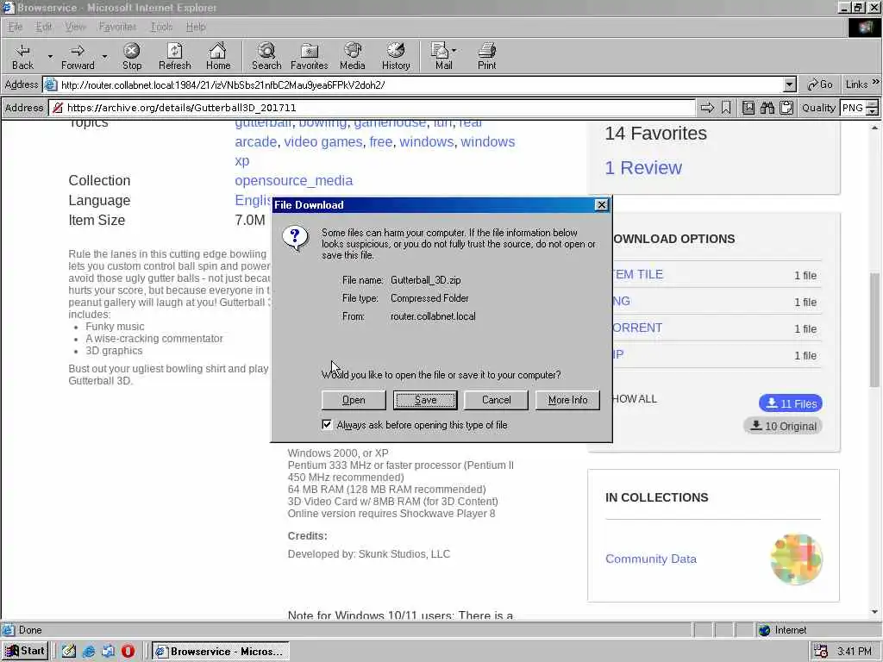Click the first quick launch icon next to Start
This screenshot has width=883, height=662.
point(69,652)
